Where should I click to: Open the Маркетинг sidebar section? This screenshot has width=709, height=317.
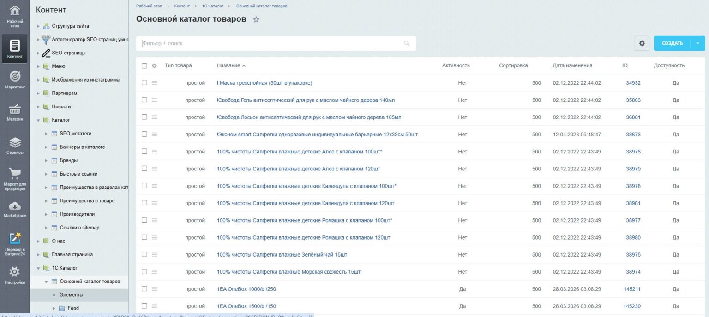tap(15, 79)
